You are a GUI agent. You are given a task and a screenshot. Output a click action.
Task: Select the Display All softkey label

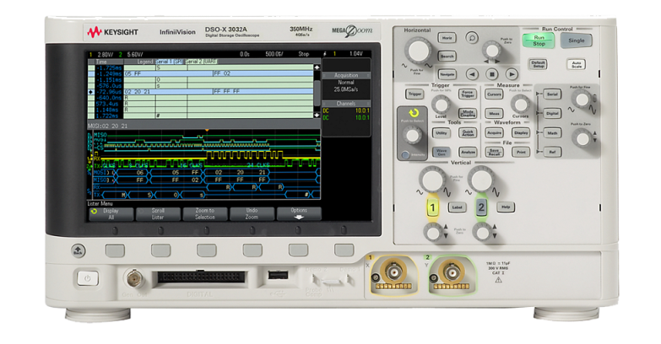[111, 214]
